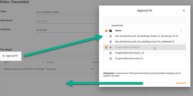This screenshot has width=193, height=96.
Task: Click file icon of Bari_Residential_park_First_Building file
Action: (110, 42)
